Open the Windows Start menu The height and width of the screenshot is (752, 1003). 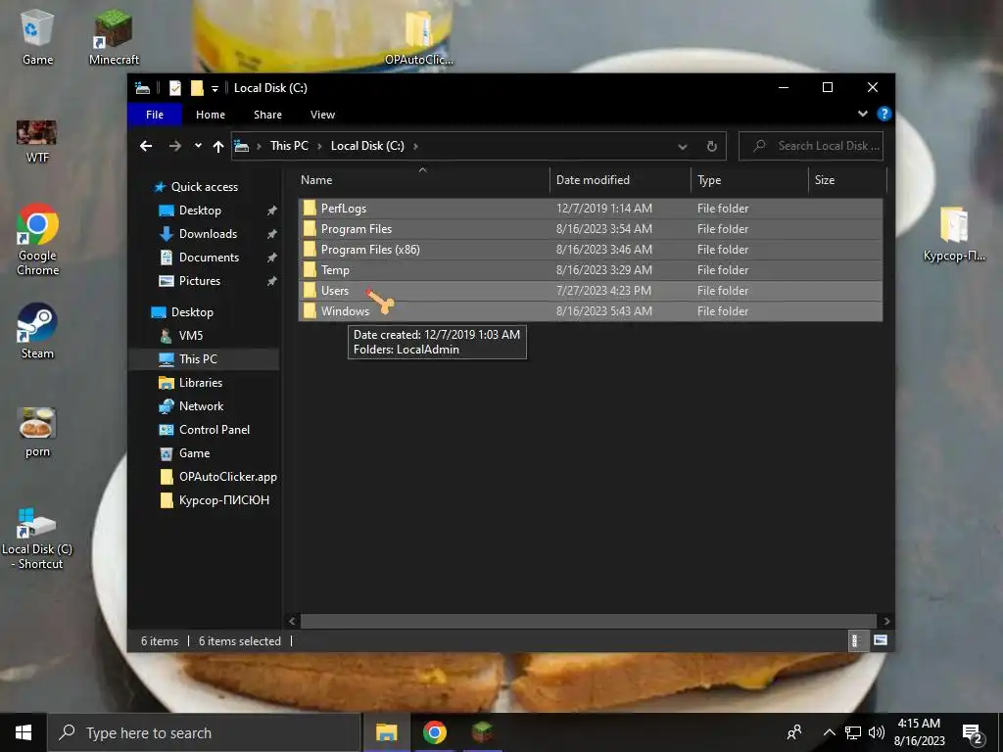click(x=24, y=732)
